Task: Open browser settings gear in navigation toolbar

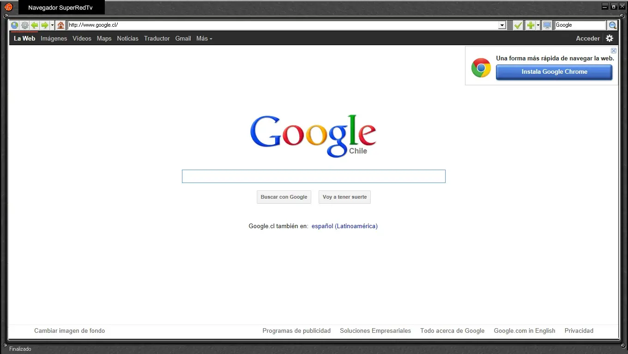Action: pyautogui.click(x=24, y=25)
